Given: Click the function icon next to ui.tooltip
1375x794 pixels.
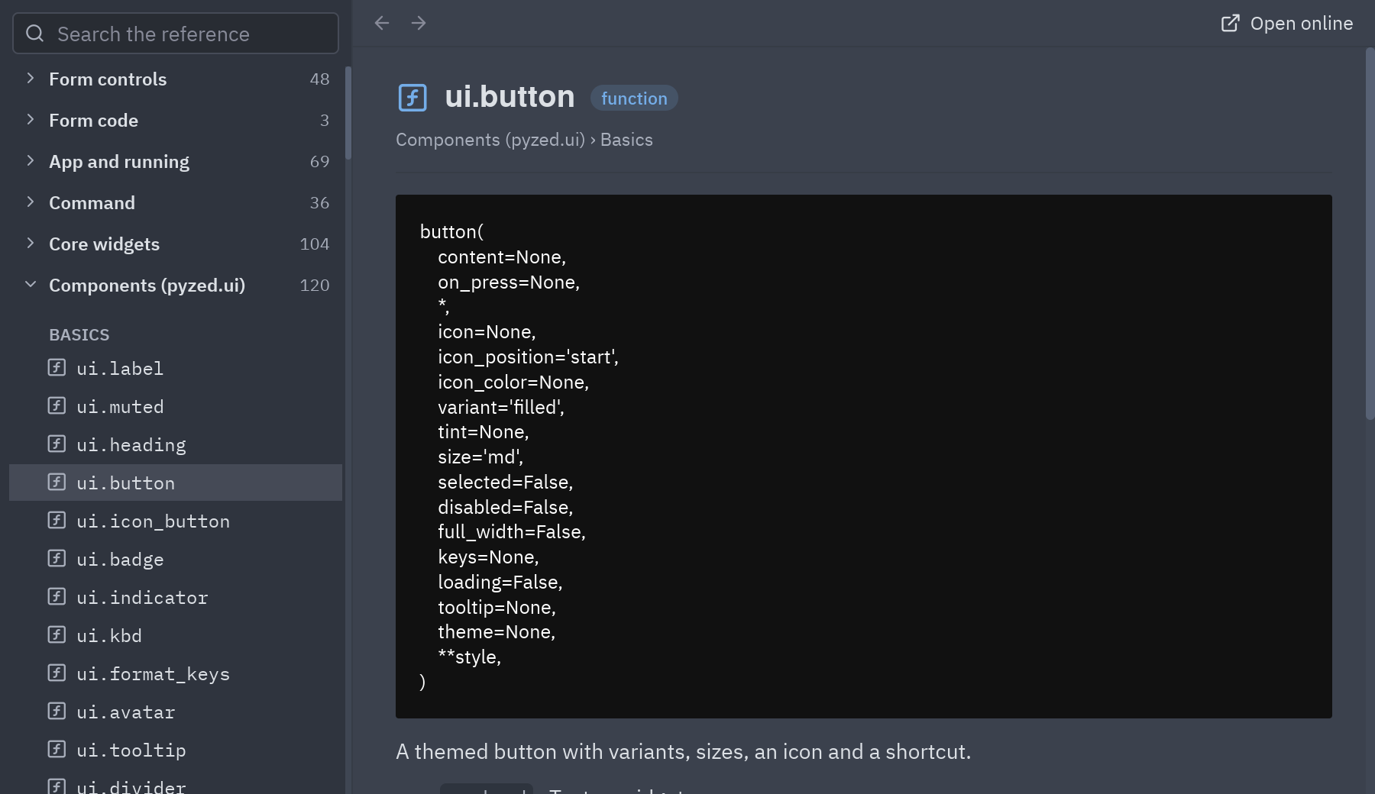Looking at the screenshot, I should (x=57, y=750).
